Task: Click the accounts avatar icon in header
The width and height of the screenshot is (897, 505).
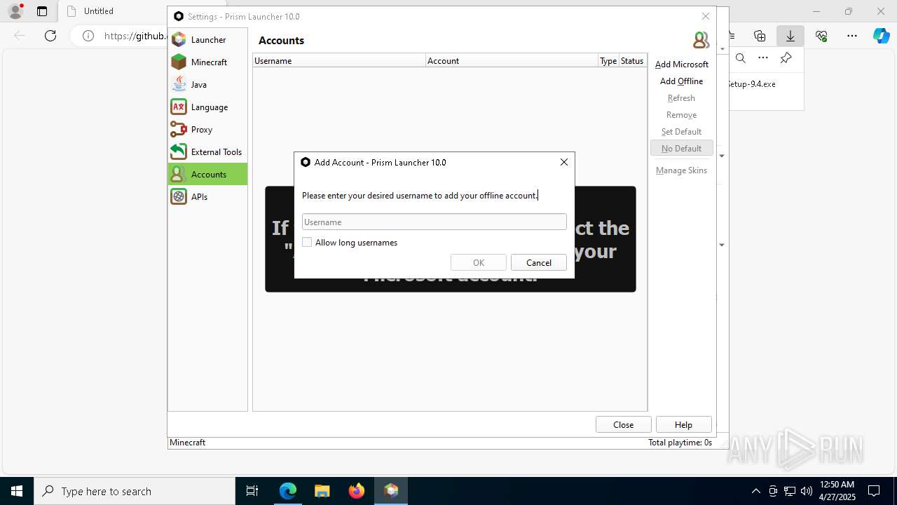Action: (x=701, y=40)
